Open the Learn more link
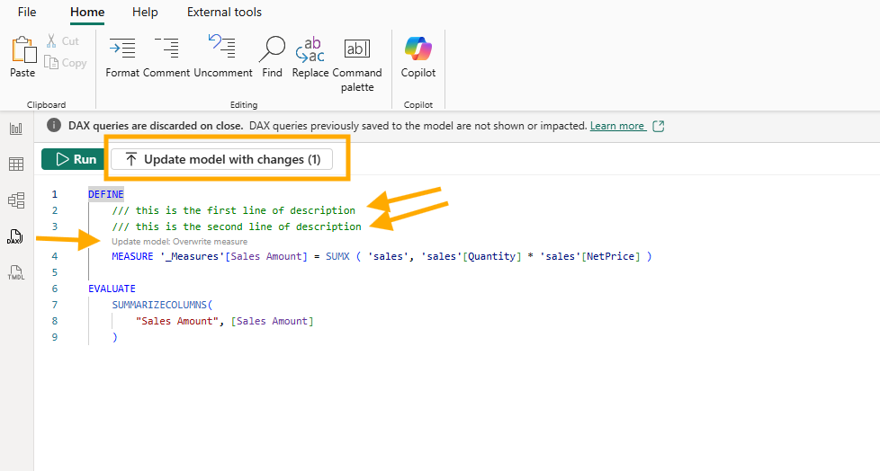The width and height of the screenshot is (880, 471). [616, 126]
